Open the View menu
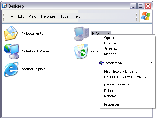The image size is (160, 128). [32, 16]
